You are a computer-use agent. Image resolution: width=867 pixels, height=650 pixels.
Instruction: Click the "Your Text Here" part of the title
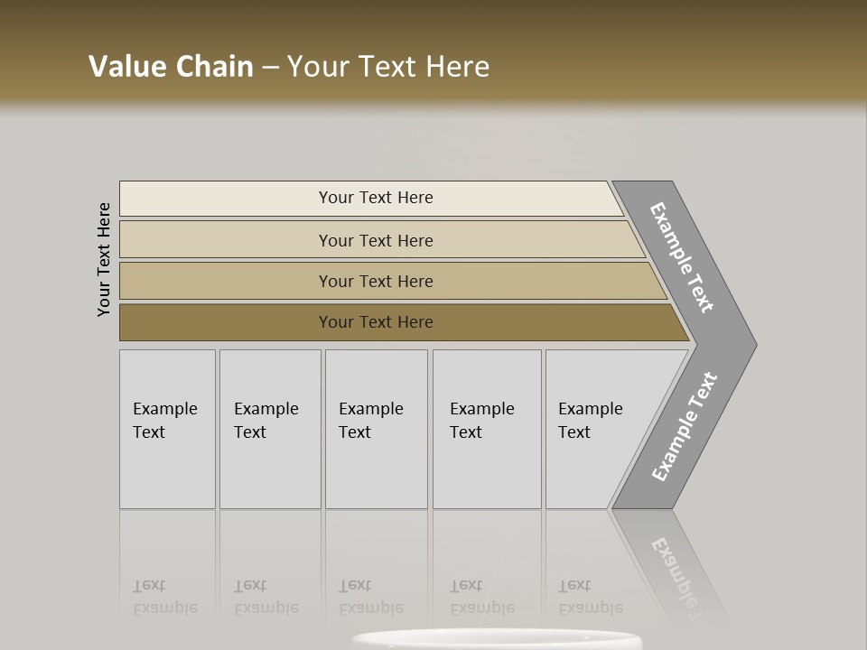click(388, 67)
